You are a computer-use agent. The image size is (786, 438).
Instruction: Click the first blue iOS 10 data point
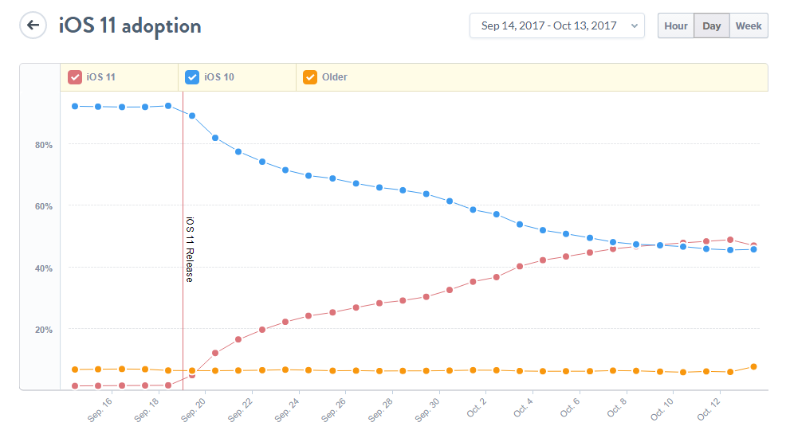(x=75, y=106)
